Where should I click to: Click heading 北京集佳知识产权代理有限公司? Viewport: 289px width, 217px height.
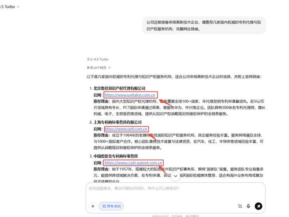tap(120, 88)
